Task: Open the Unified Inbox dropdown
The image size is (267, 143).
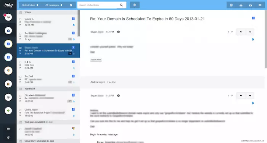Action: pyautogui.click(x=30, y=5)
